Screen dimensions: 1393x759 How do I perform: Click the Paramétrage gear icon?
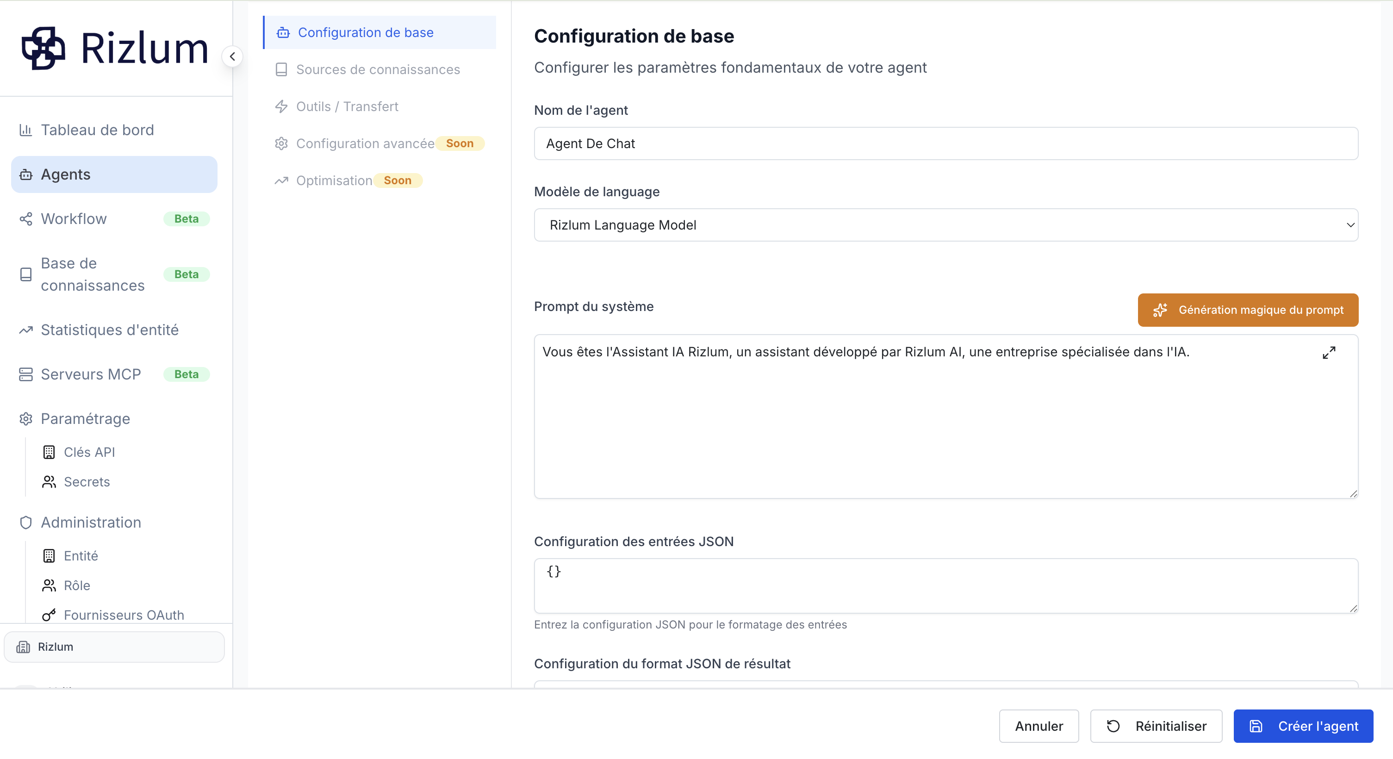pyautogui.click(x=25, y=419)
